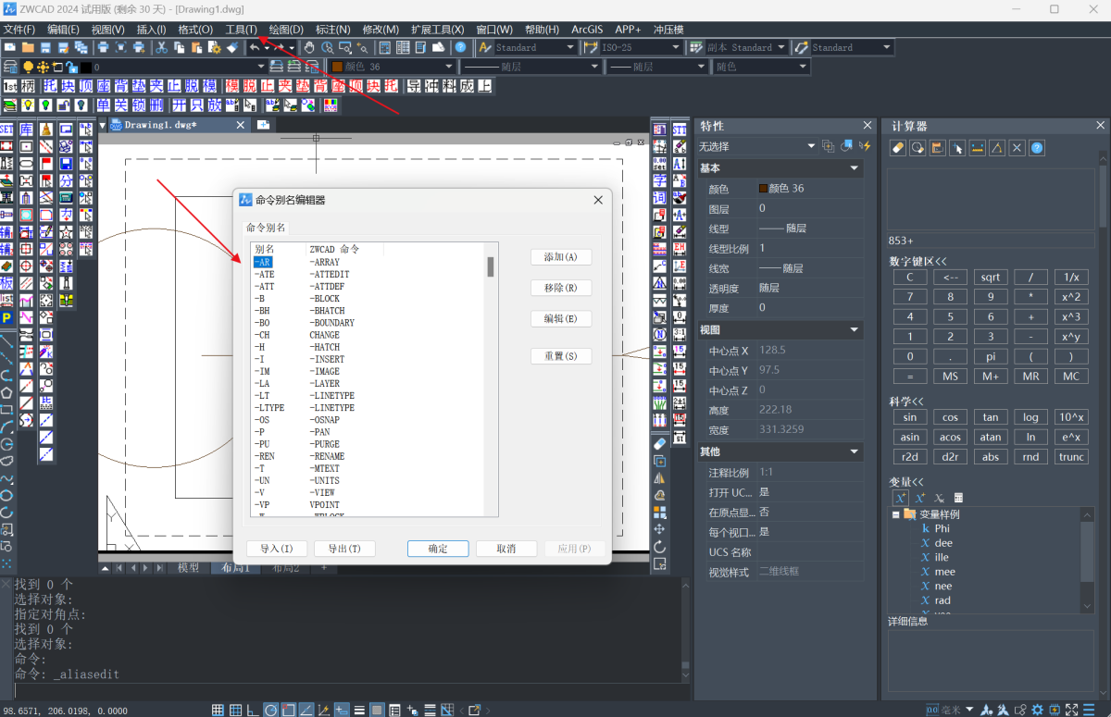Screen dimensions: 1111x717
Task: Toggle Lineweight display in status bar
Action: (x=359, y=710)
